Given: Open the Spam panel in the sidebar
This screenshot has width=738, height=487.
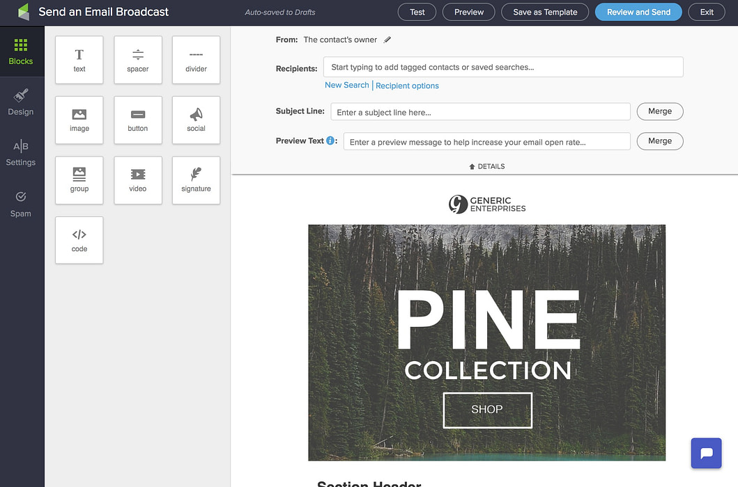Looking at the screenshot, I should (20, 205).
